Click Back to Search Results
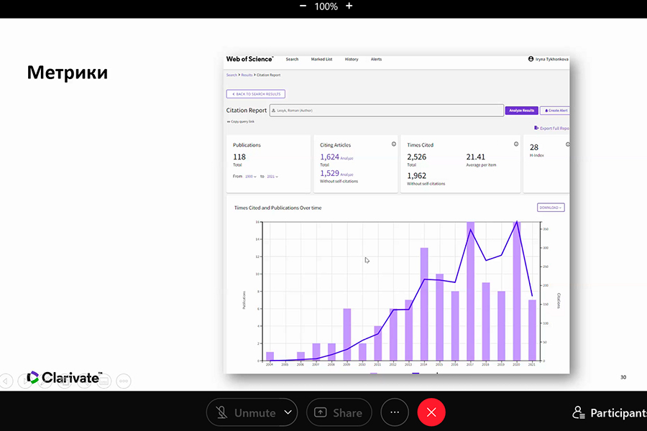 point(256,94)
